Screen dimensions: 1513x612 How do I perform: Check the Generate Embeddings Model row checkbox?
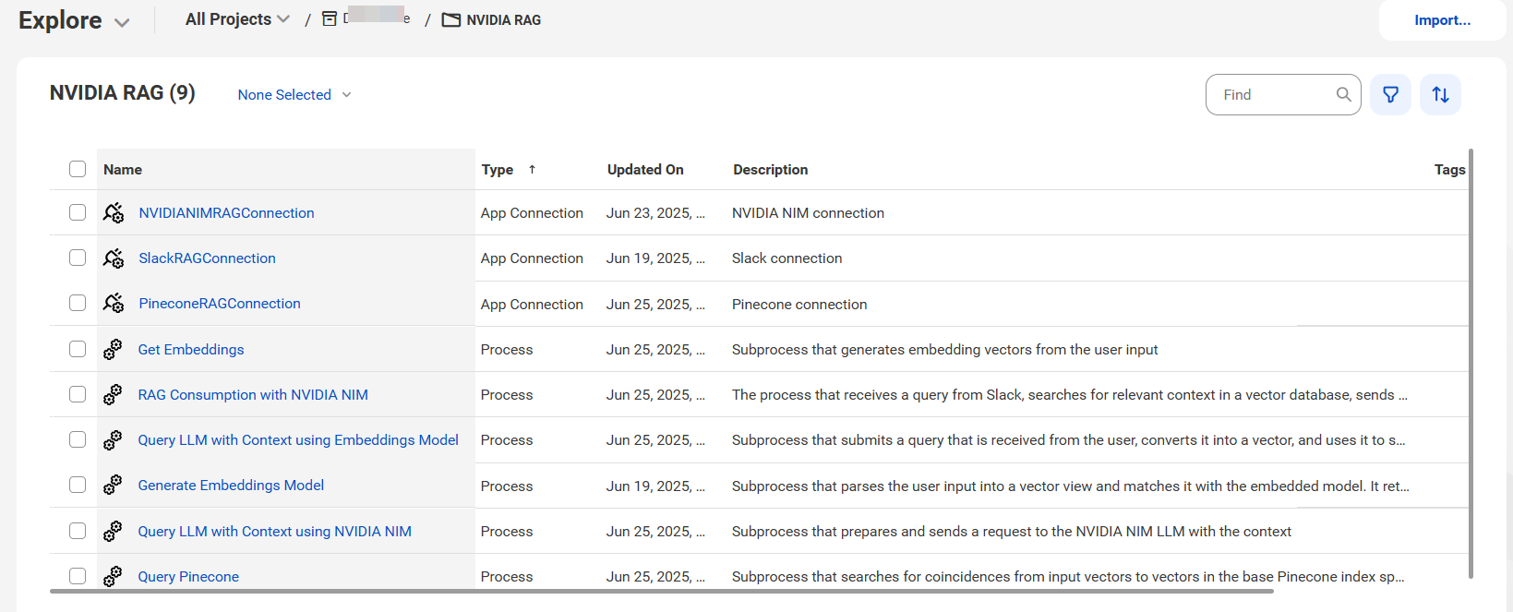click(78, 485)
